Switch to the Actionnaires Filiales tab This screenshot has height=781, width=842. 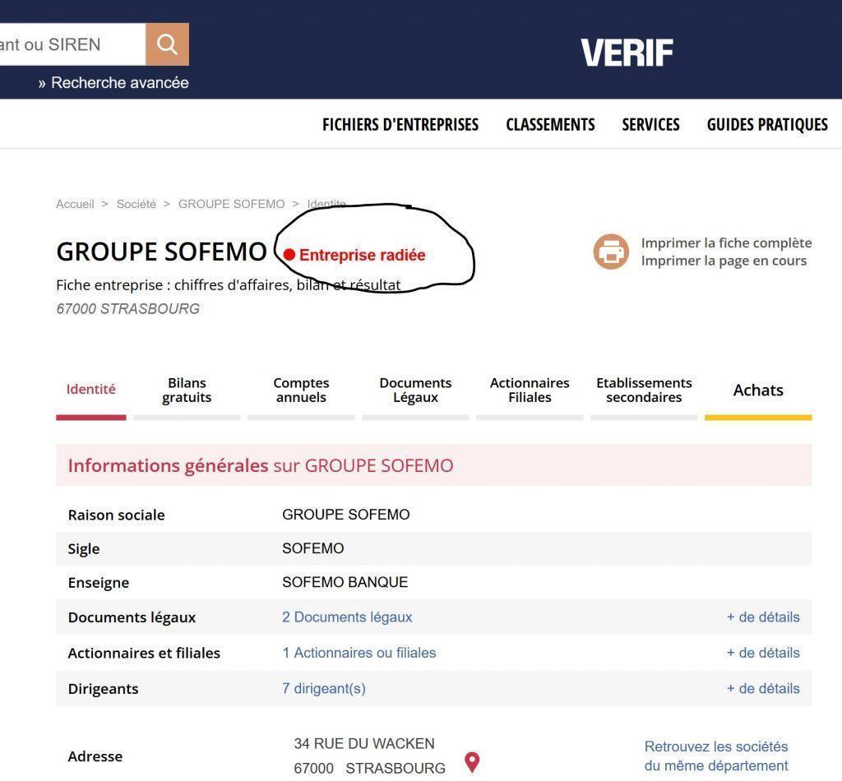pyautogui.click(x=529, y=390)
